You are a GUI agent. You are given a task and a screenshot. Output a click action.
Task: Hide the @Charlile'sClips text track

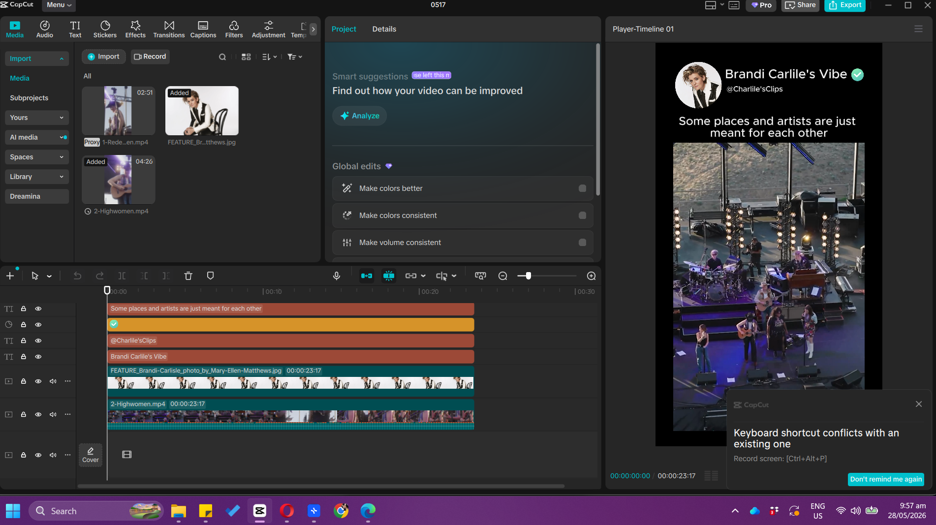click(x=38, y=340)
